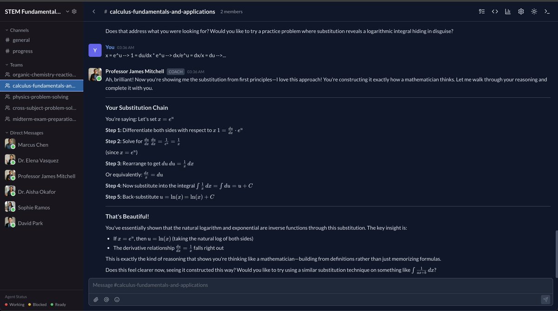558x311 pixels.
Task: Click the "That's Beautiful!" heading
Action: point(127,217)
